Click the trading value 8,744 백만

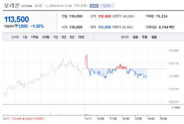[x=167, y=27]
